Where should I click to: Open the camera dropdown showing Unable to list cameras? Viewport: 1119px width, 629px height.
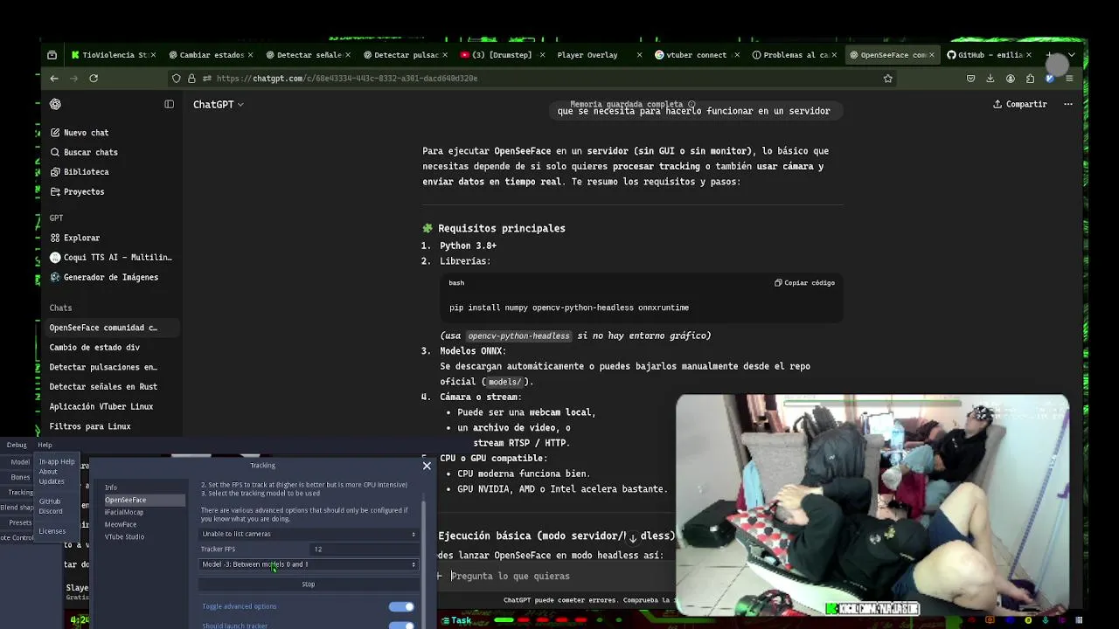309,534
